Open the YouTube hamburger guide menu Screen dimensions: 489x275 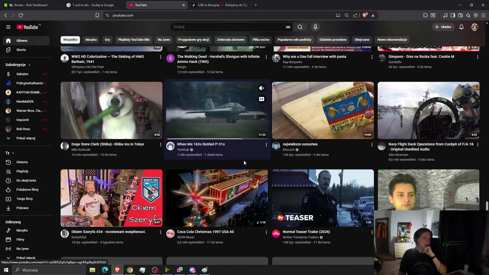(x=8, y=27)
